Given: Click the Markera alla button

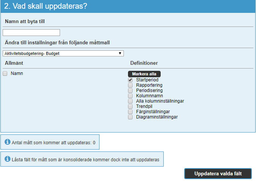Looking at the screenshot, I should [144, 74].
